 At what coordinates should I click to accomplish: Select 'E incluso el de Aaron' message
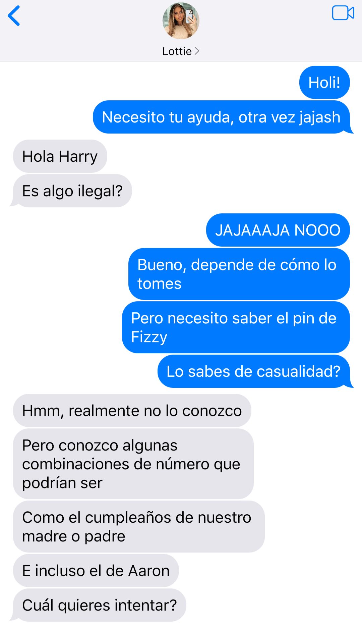point(96,571)
